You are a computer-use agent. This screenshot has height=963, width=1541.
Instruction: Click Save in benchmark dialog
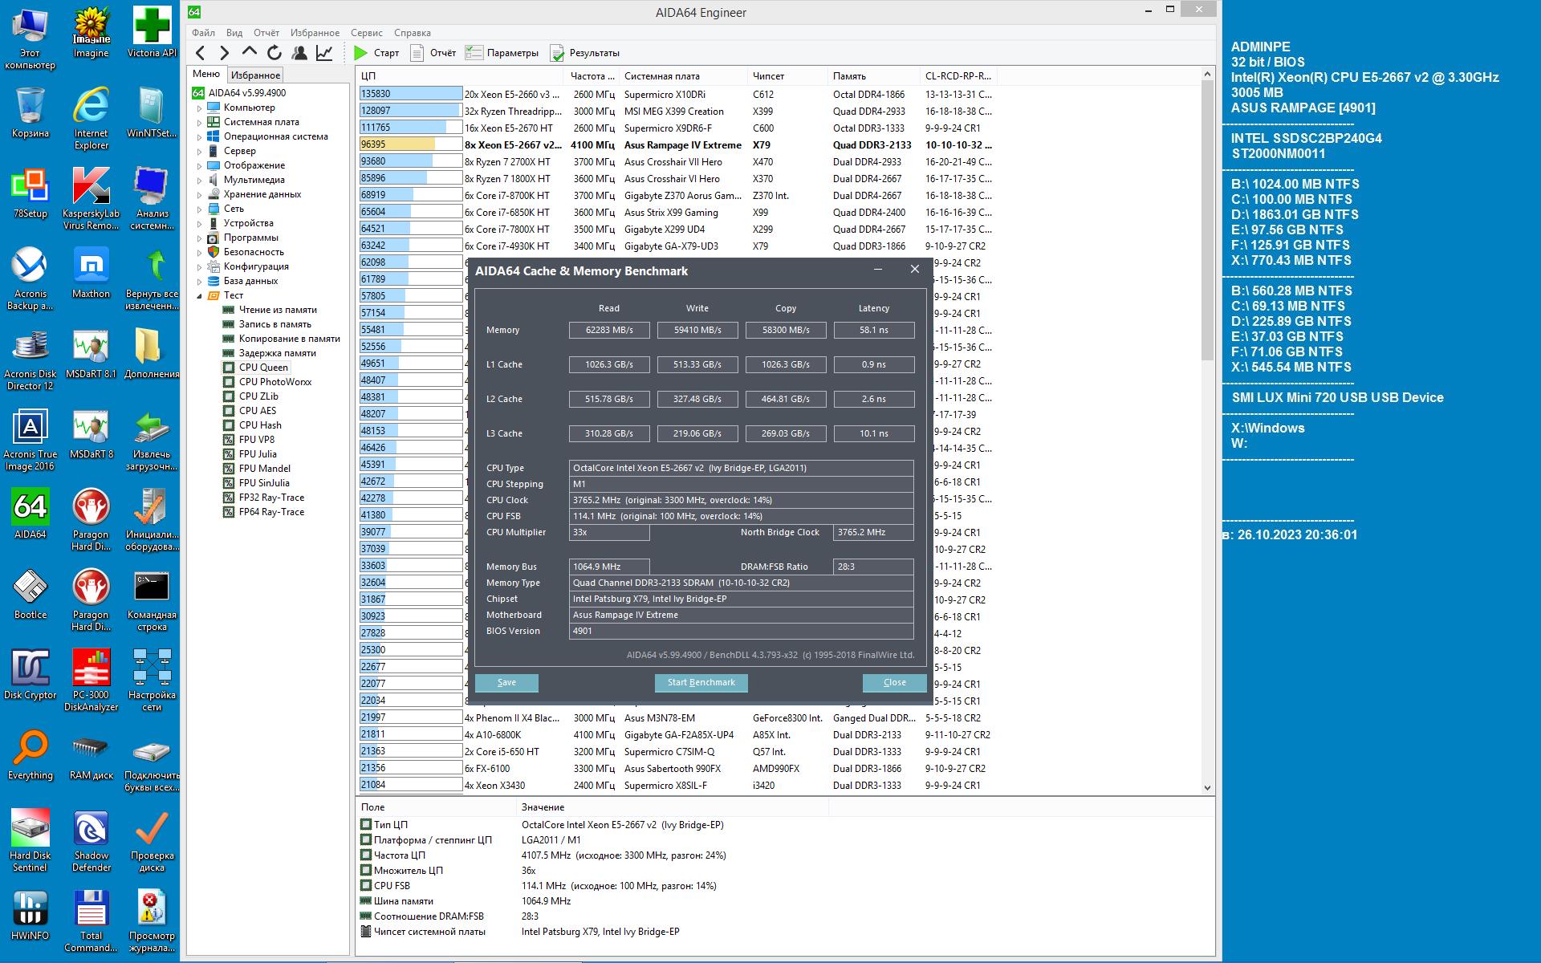(x=506, y=683)
